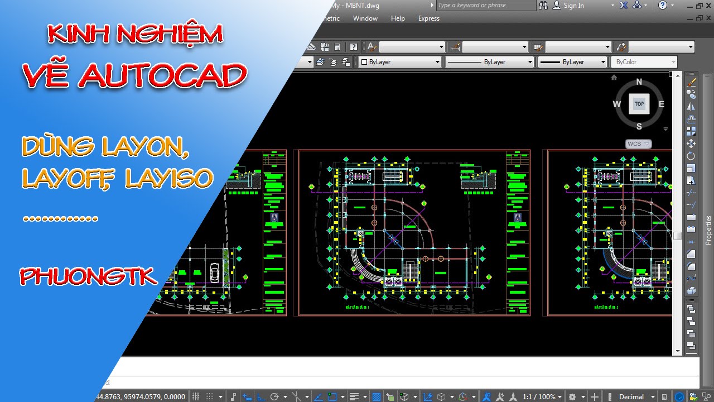Select the Array tool
This screenshot has width=714, height=402.
click(x=691, y=132)
